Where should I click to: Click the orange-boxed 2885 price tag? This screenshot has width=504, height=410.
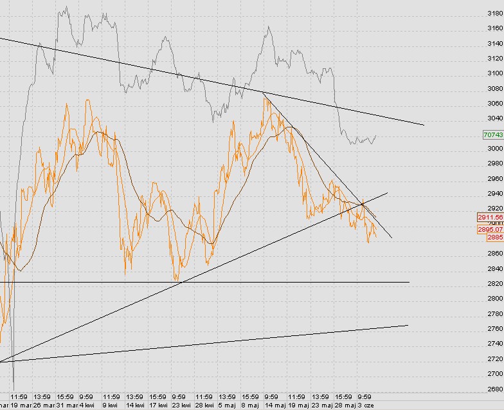(495, 238)
